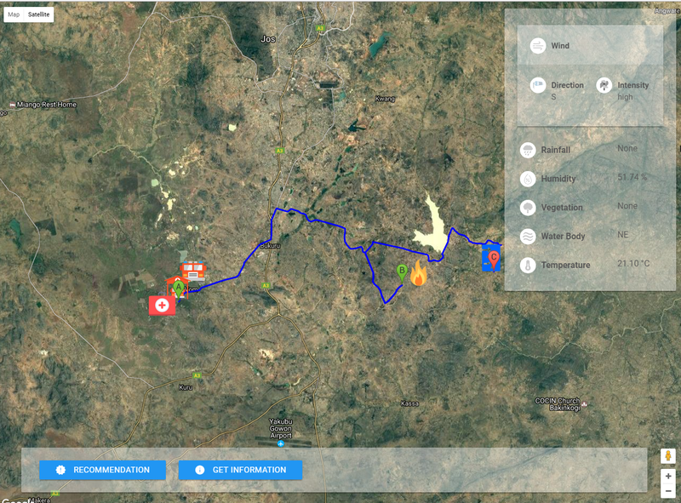This screenshot has height=503, width=681.
Task: Select the green marker B
Action: 403,272
